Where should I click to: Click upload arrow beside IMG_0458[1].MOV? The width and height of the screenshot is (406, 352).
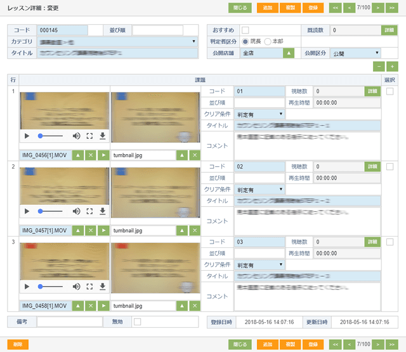tap(78, 306)
